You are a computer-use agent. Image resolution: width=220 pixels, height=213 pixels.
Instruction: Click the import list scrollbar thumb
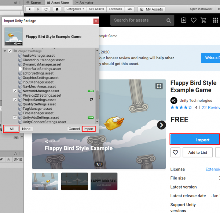(97, 105)
